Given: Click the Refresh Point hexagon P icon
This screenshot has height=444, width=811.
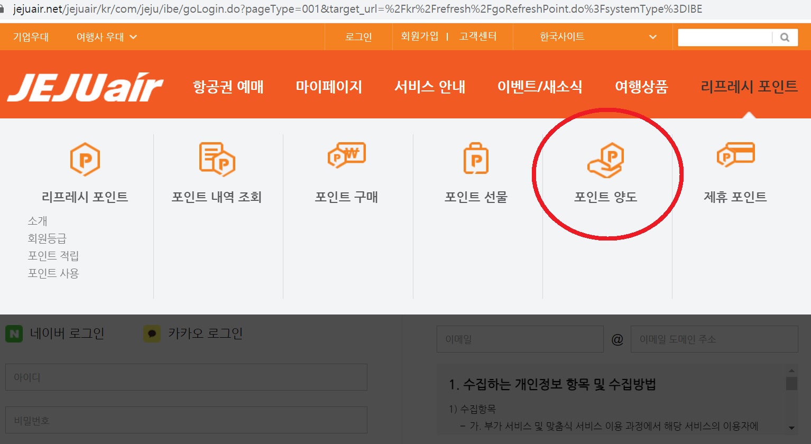Looking at the screenshot, I should [85, 159].
